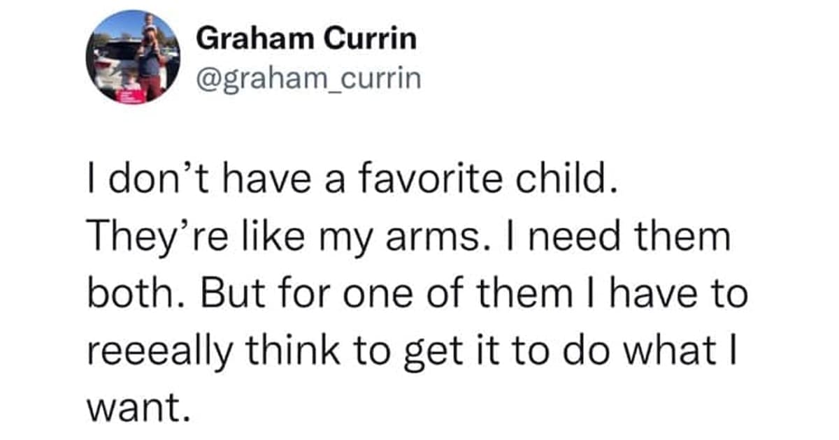Click the @graham_currin handle
Viewport: 839px width, 440px height.
[310, 79]
